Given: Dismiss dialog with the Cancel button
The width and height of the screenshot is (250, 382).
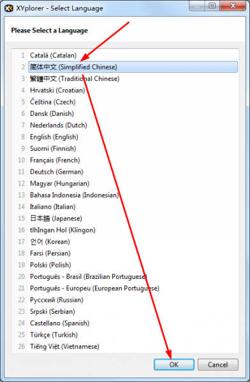Looking at the screenshot, I should [x=217, y=364].
